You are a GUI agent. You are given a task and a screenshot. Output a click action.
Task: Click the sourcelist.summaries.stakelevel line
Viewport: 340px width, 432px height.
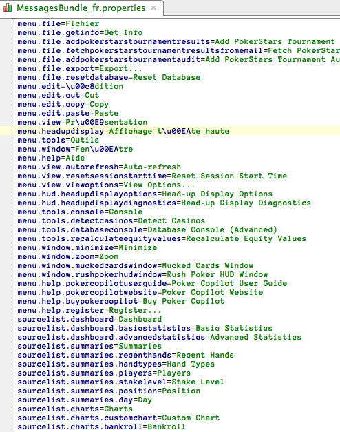121,382
